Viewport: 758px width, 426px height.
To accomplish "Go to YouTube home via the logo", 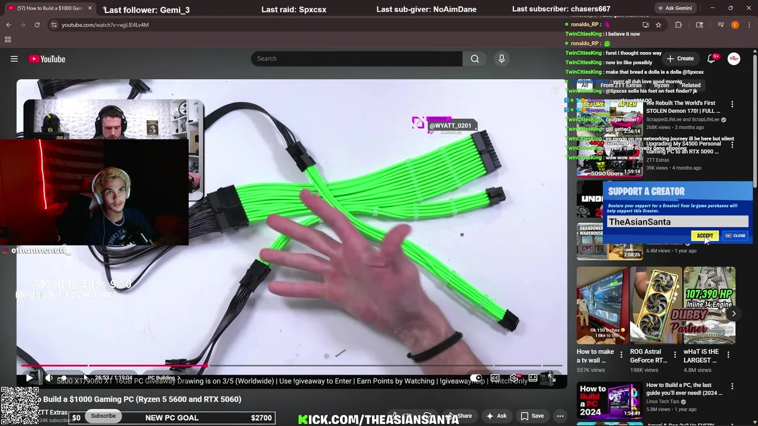I will 47,59.
